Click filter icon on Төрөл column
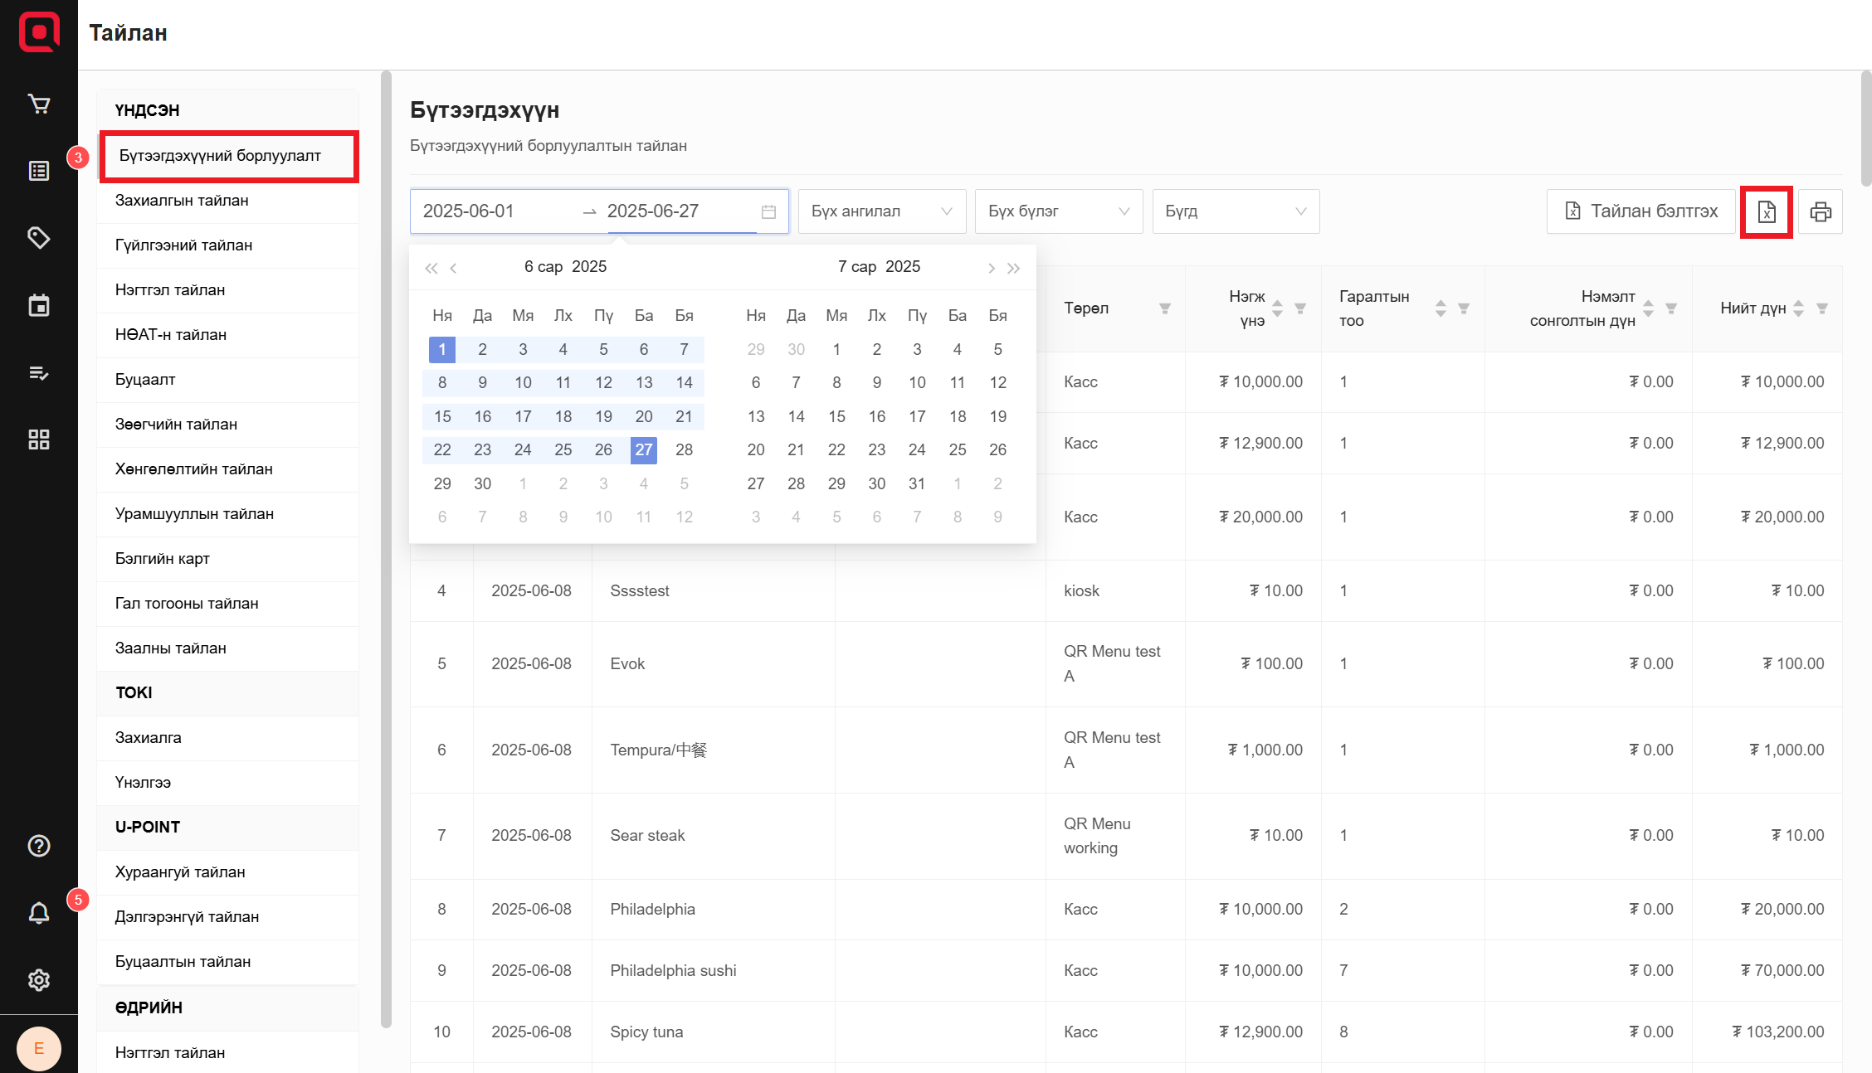This screenshot has height=1073, width=1872. pyautogui.click(x=1165, y=308)
